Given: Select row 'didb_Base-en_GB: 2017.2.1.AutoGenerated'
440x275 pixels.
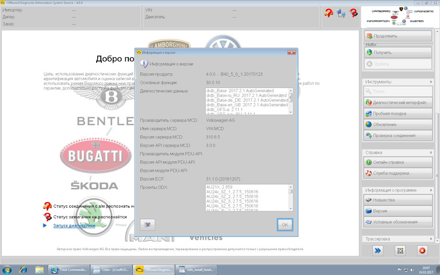Looking at the screenshot, I should tap(247, 105).
